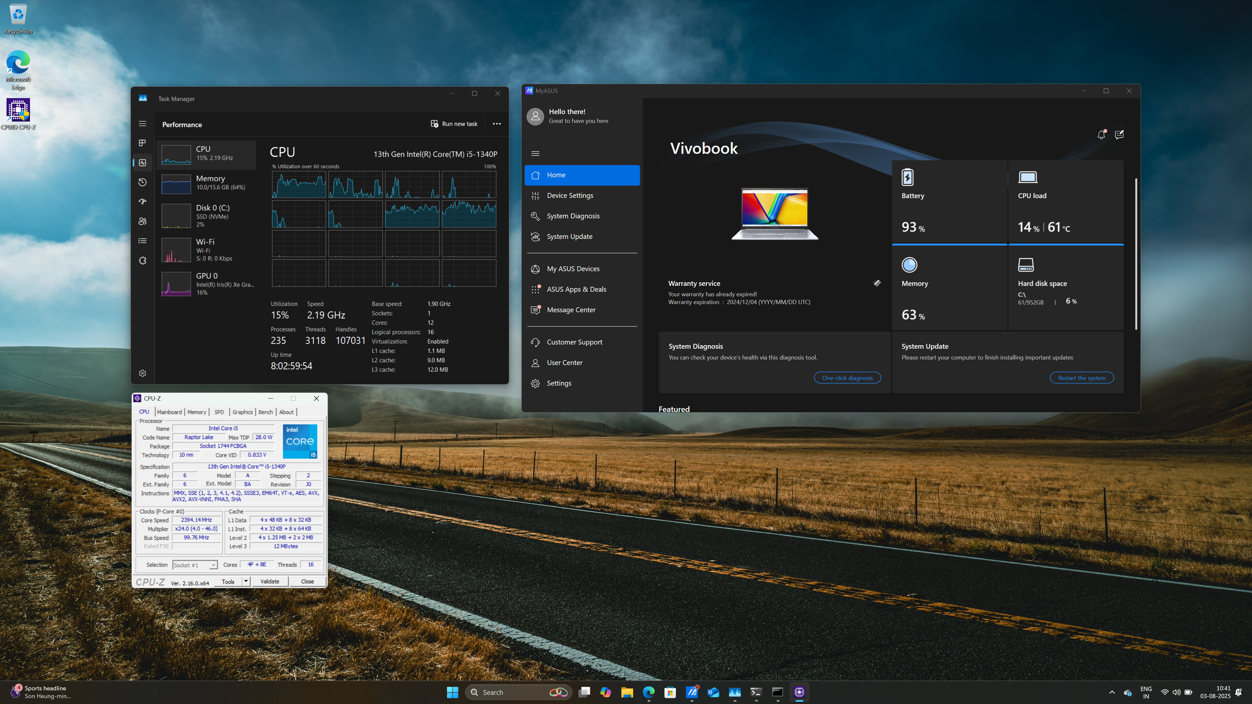Switch to Memory tab in CPU-Z
This screenshot has height=704, width=1252.
(197, 412)
